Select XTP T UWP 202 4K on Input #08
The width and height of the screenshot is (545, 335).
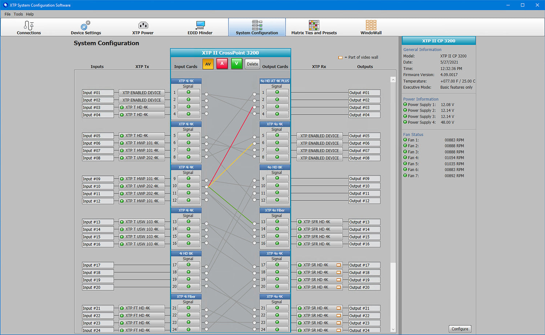tap(142, 158)
